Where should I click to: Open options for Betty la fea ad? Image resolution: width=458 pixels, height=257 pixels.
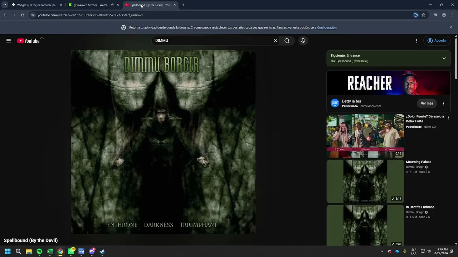pos(444,104)
